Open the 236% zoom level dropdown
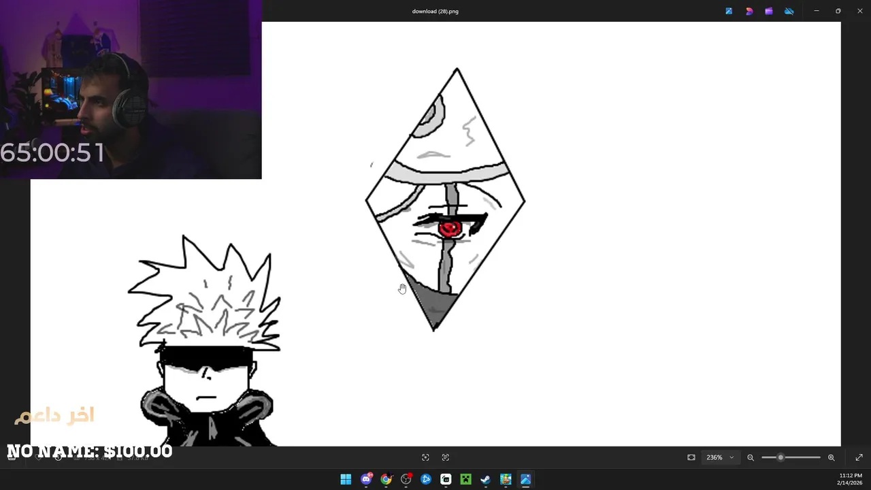This screenshot has width=871, height=490. click(719, 457)
